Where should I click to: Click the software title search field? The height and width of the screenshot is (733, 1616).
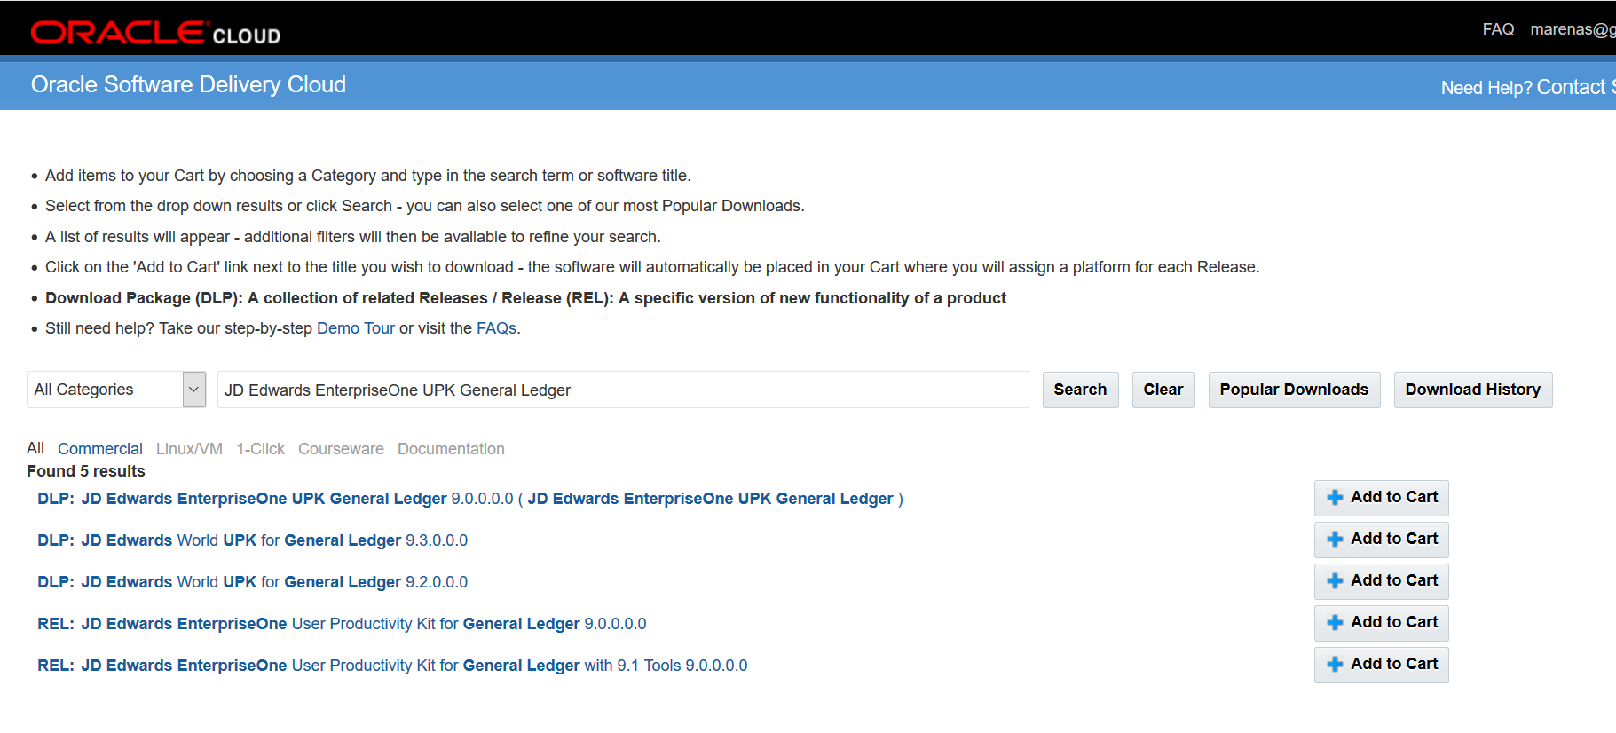(x=623, y=390)
